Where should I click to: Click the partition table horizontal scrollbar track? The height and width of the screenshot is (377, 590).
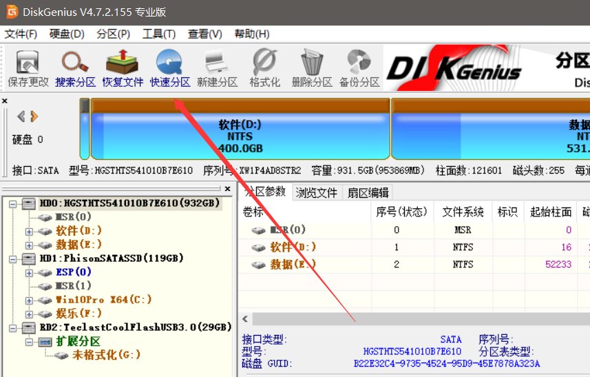click(421, 319)
